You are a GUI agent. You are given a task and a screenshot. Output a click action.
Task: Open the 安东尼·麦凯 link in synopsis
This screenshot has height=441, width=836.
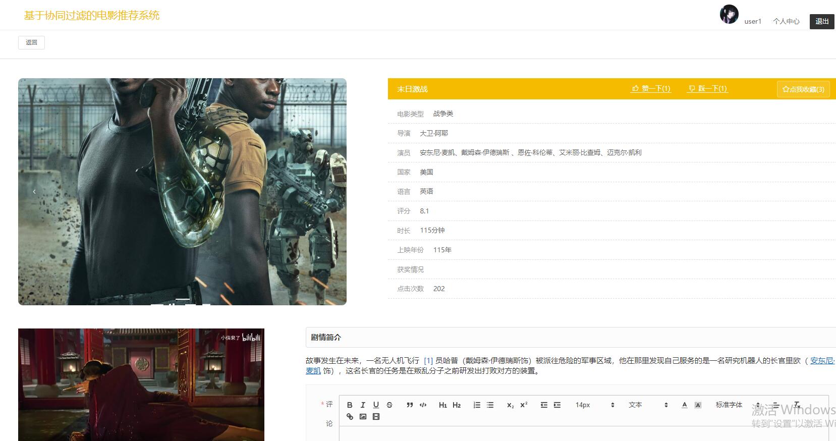(822, 360)
